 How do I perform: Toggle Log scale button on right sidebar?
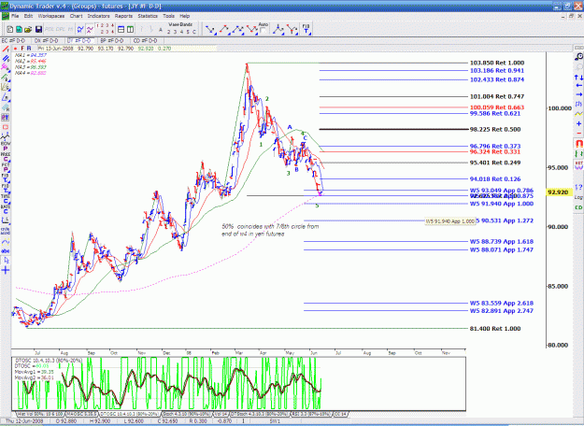click(x=578, y=197)
